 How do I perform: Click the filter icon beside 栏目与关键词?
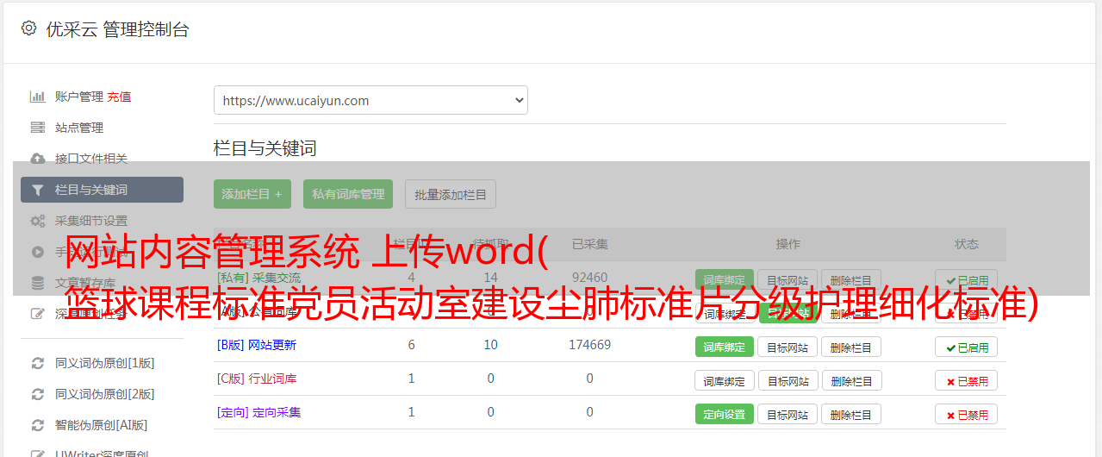pos(38,190)
